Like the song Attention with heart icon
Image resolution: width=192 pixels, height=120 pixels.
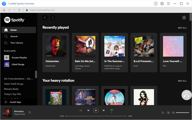point(30,113)
